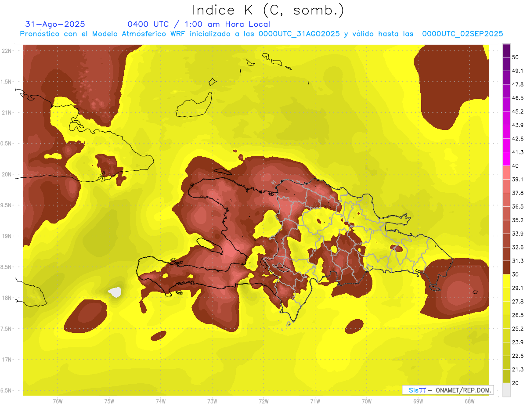Click the '50' value on the colorbar
Screen dimensions: 527x407
(x=516, y=57)
